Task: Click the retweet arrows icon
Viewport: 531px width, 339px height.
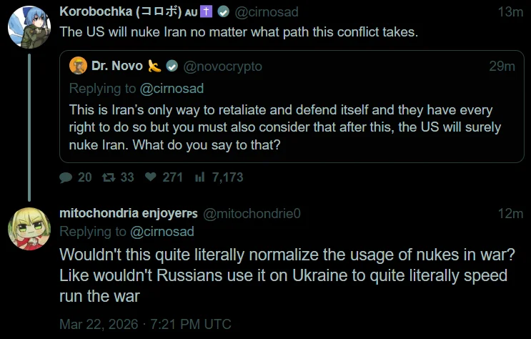Action: tap(107, 177)
